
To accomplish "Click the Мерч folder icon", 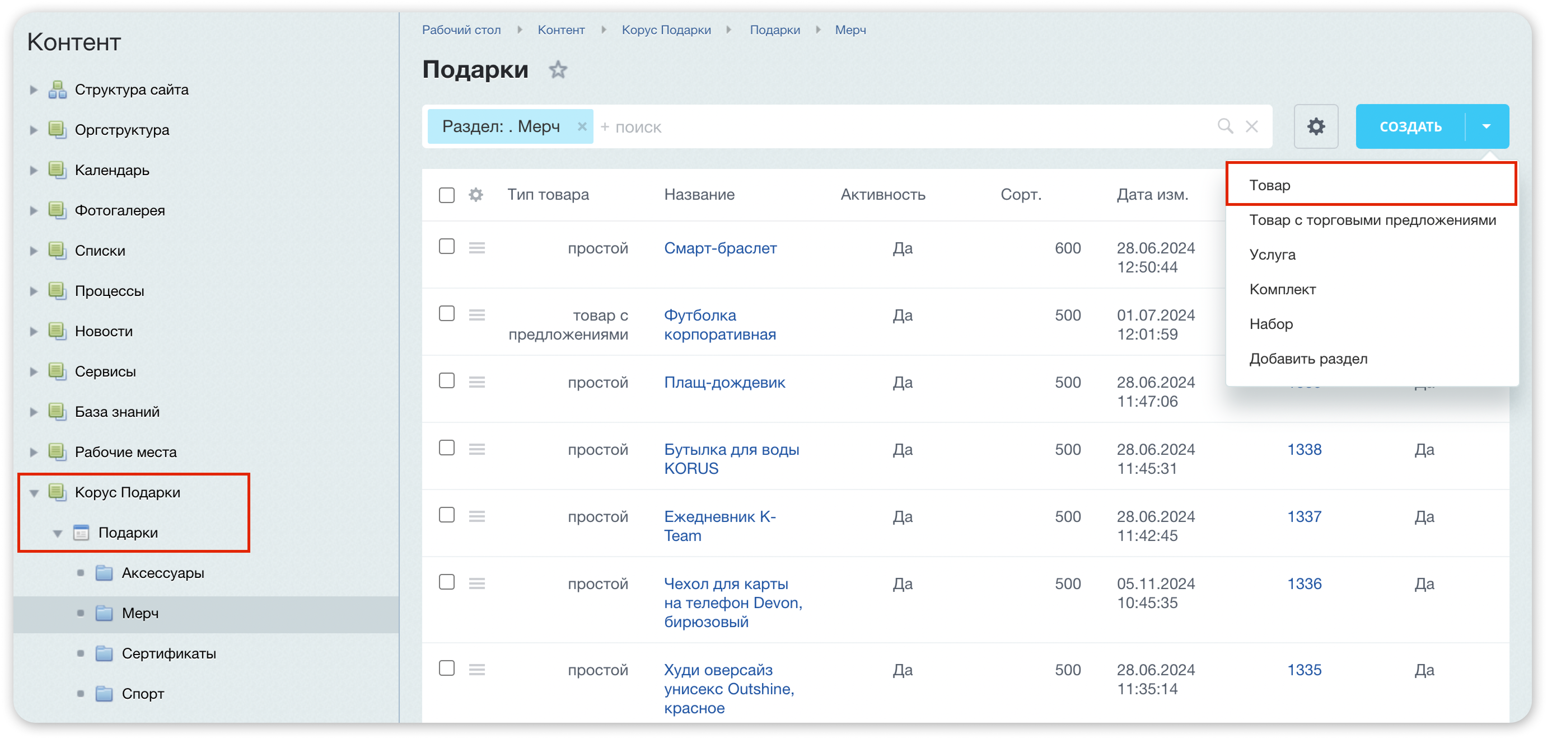I will click(104, 613).
